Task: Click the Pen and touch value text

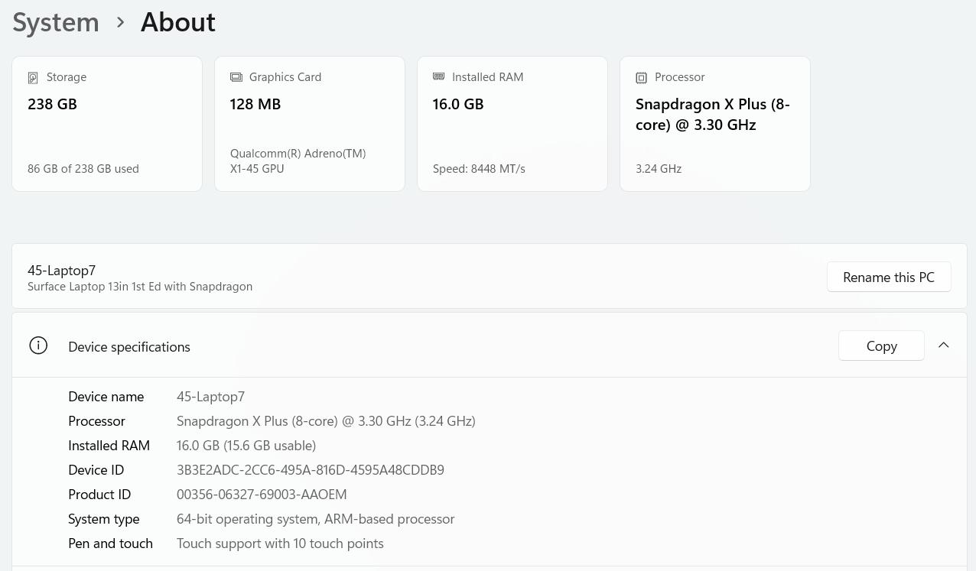Action: click(280, 543)
